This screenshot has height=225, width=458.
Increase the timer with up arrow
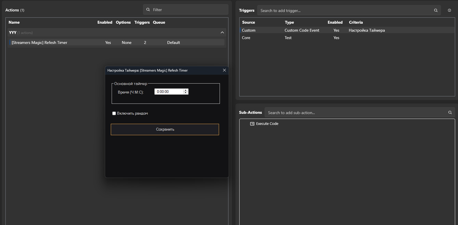click(x=186, y=90)
